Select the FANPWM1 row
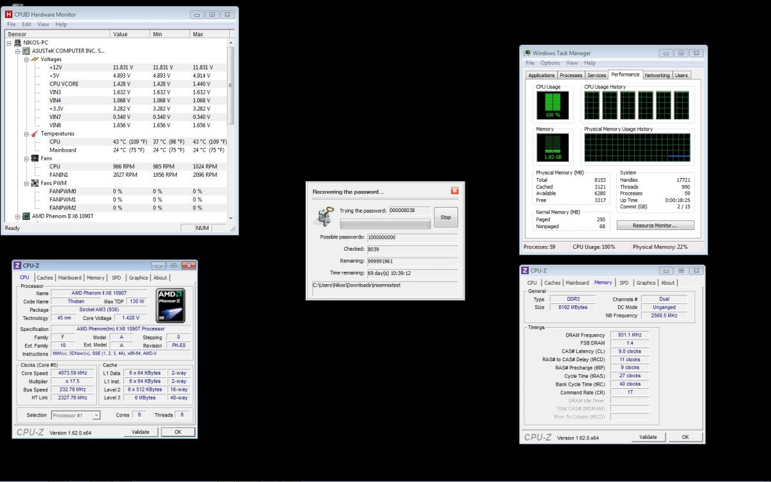 (x=116, y=199)
